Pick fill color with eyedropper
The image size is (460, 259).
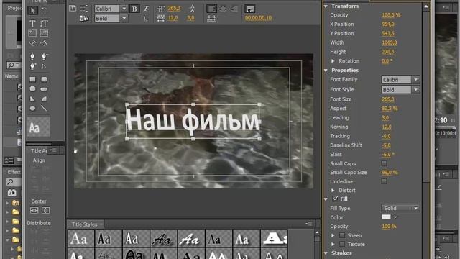tap(395, 217)
